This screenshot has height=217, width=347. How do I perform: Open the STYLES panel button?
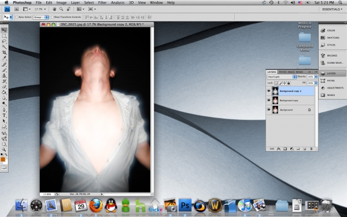click(x=333, y=45)
